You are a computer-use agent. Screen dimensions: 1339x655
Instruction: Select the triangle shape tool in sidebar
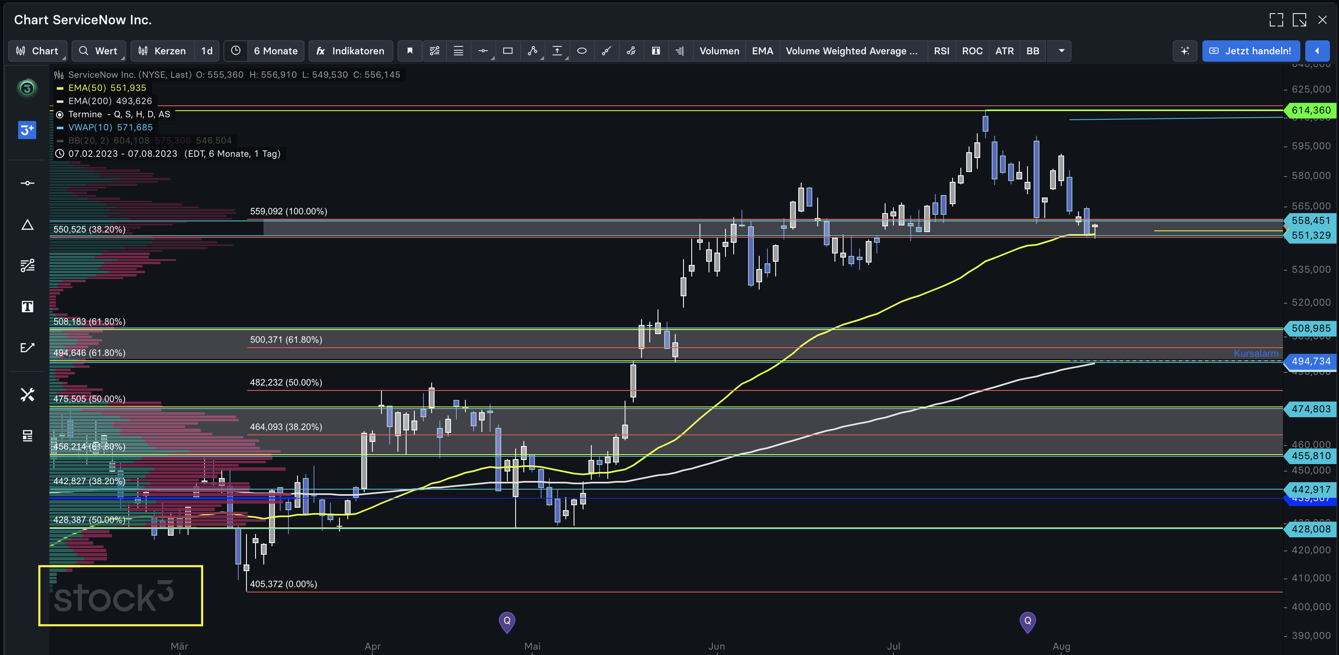(x=27, y=225)
